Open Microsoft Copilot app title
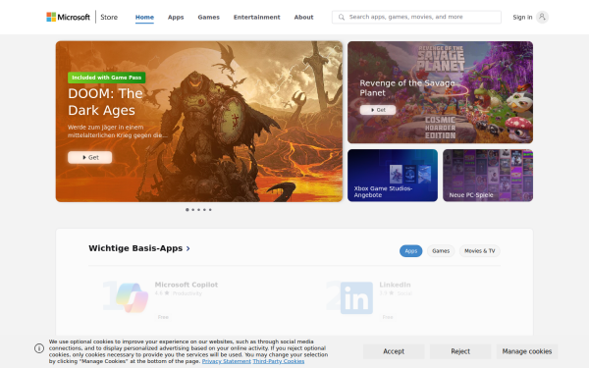 coord(187,285)
